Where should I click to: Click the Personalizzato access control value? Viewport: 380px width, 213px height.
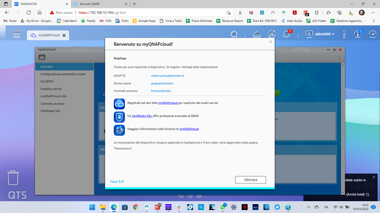point(161,91)
